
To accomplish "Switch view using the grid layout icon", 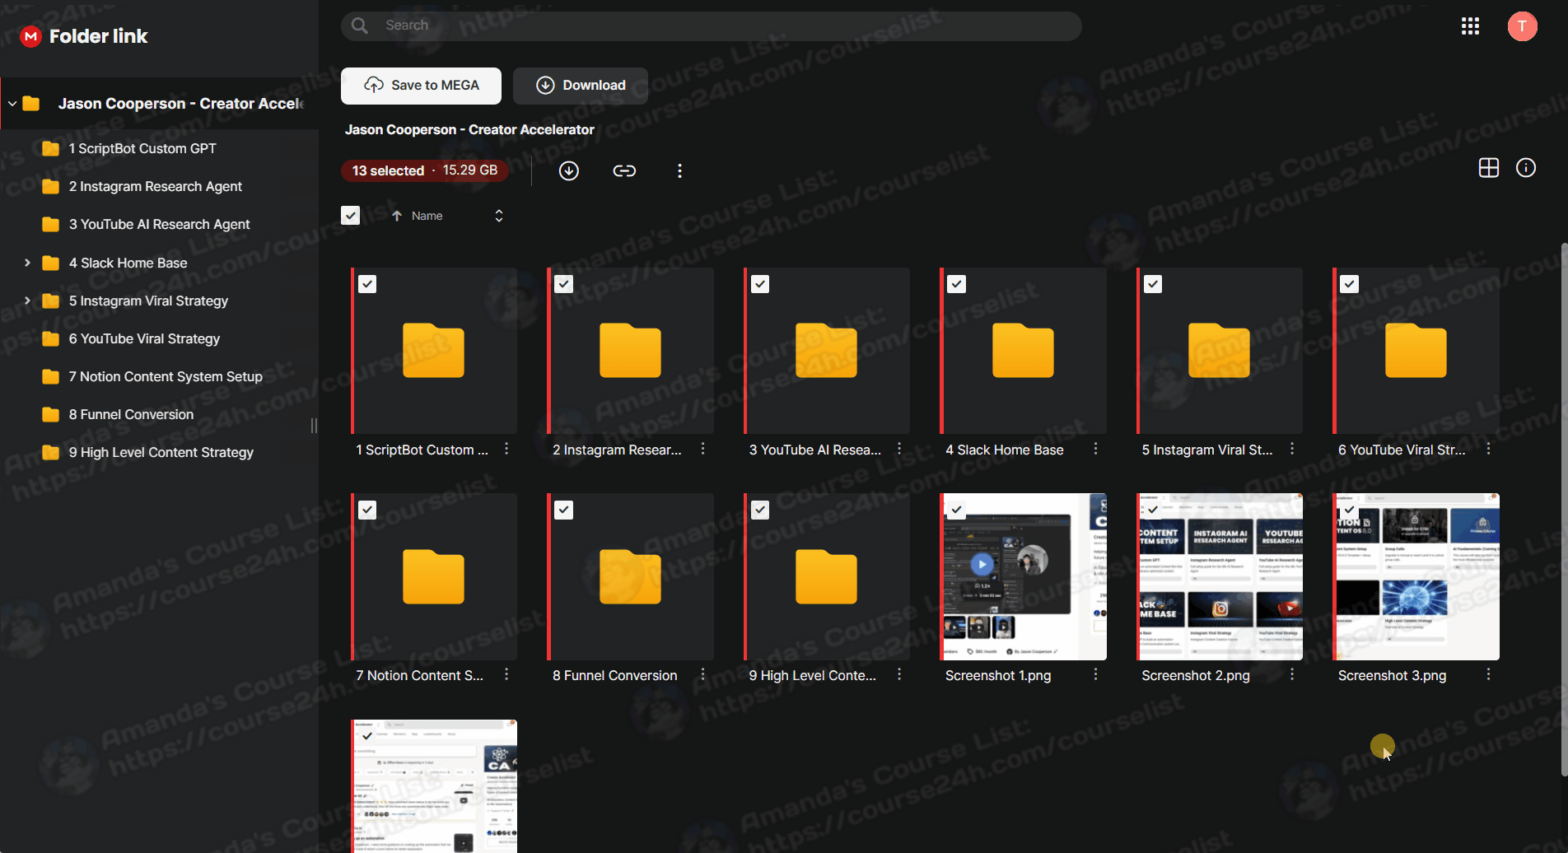I will point(1488,168).
